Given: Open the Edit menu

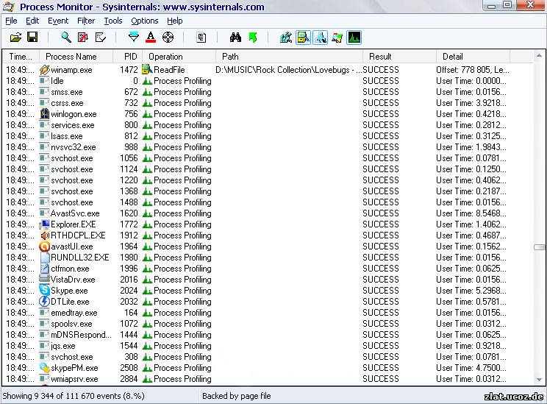Looking at the screenshot, I should pyautogui.click(x=32, y=21).
